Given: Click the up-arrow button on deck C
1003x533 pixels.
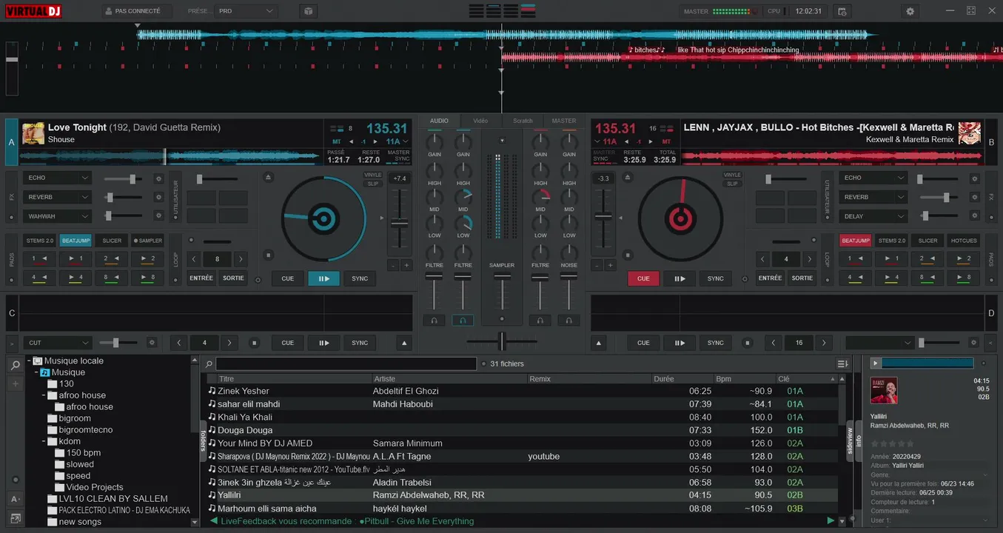Looking at the screenshot, I should pos(404,343).
